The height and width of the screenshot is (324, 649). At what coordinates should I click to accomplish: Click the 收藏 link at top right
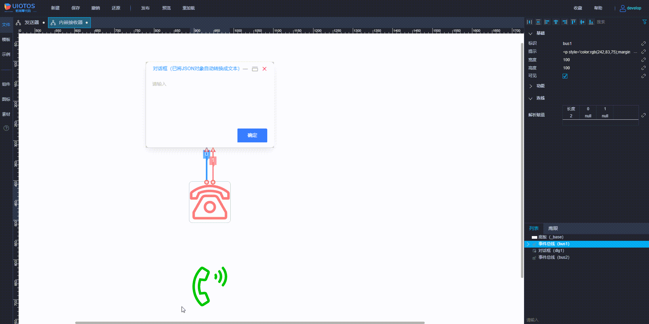[578, 8]
